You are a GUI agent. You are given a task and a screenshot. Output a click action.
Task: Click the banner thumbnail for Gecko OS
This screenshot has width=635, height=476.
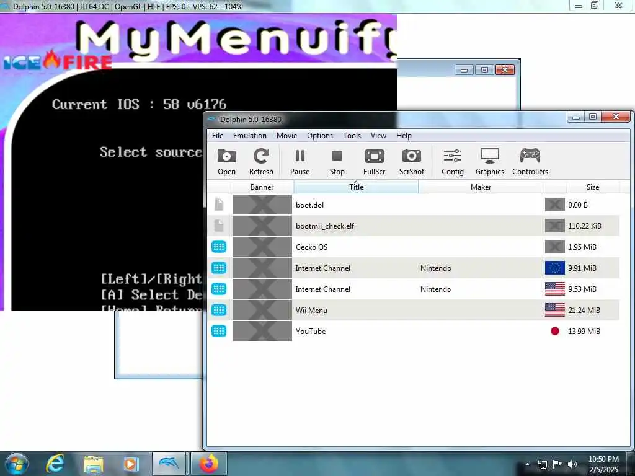coord(262,247)
